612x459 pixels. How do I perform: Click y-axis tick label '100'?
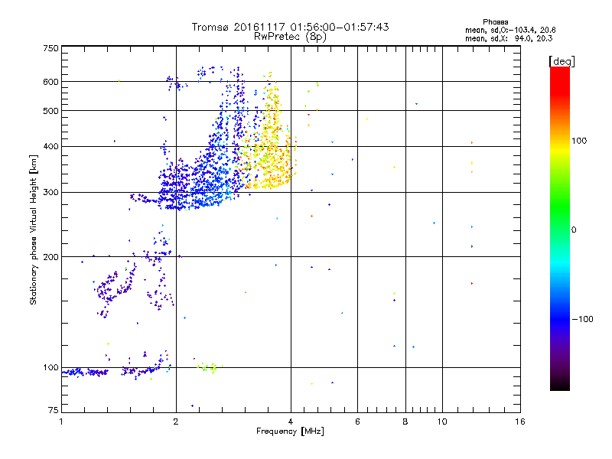click(50, 368)
